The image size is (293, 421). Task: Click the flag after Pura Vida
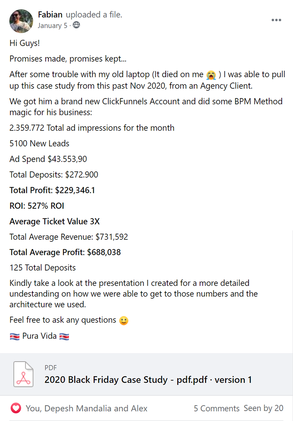click(x=64, y=336)
